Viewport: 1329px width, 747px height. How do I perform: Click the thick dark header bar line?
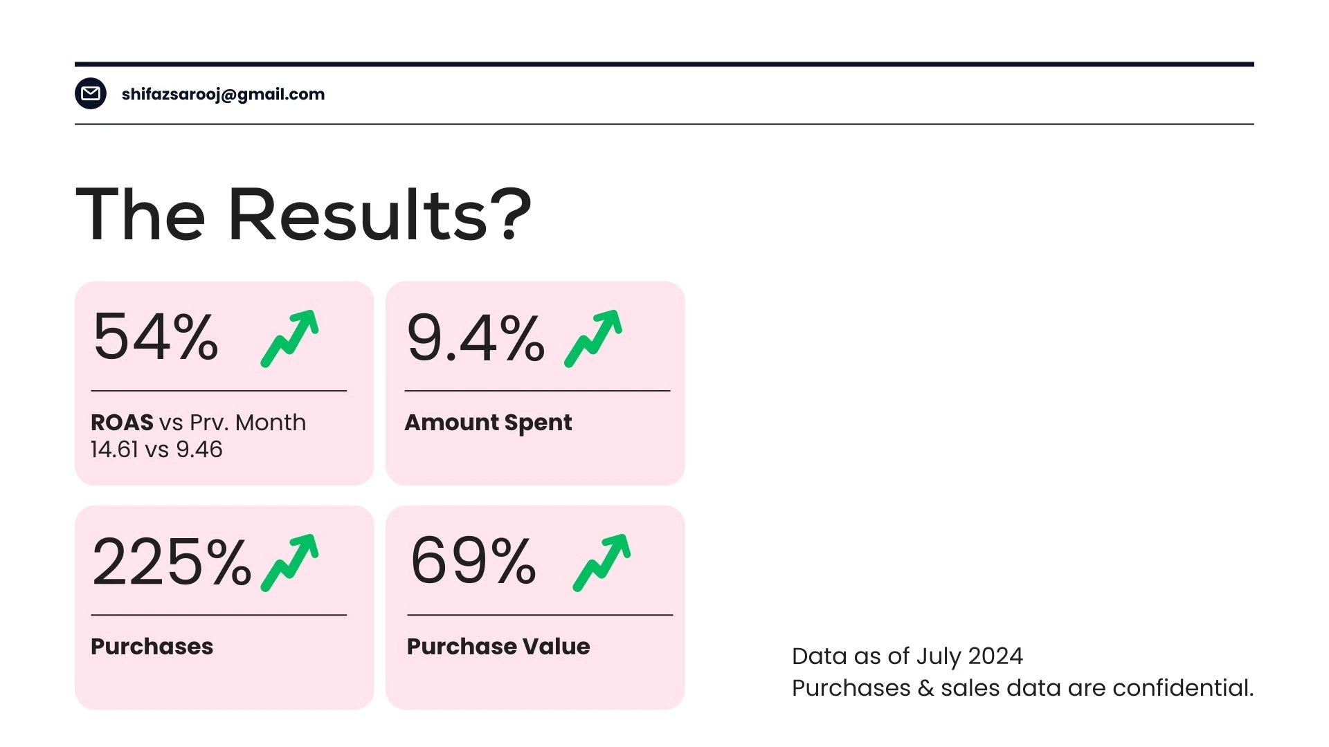[x=664, y=64]
